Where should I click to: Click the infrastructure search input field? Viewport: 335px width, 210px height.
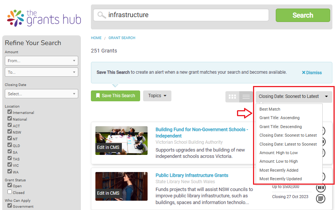tap(186, 15)
